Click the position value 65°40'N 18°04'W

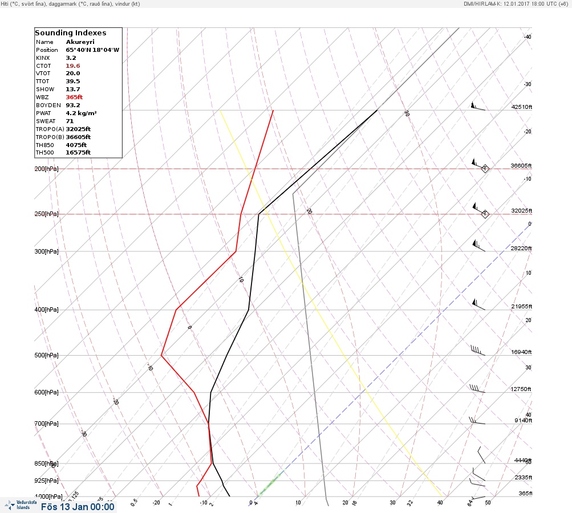92,50
